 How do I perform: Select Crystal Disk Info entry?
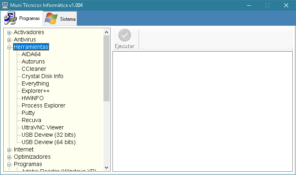(43, 77)
